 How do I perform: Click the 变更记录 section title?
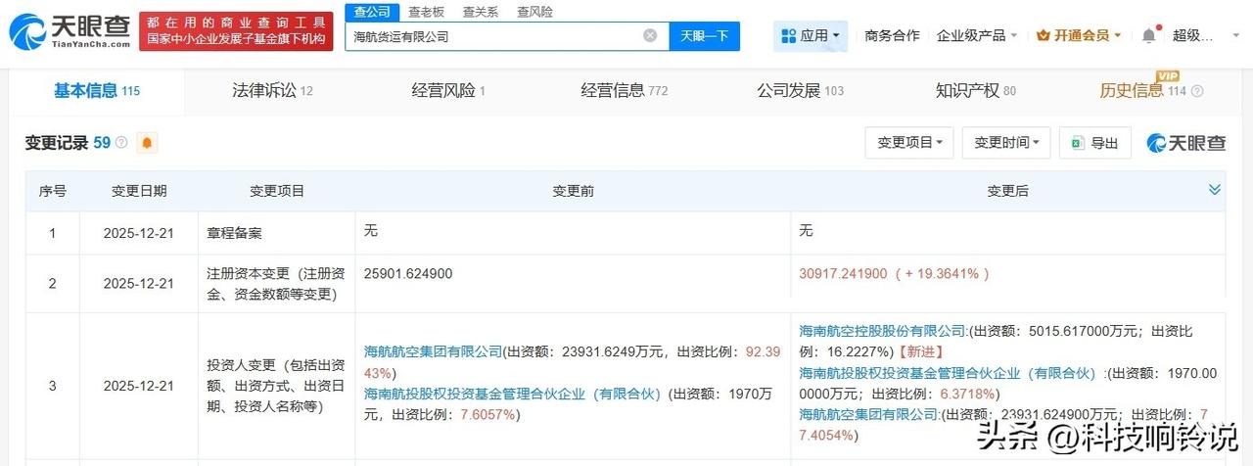point(57,143)
